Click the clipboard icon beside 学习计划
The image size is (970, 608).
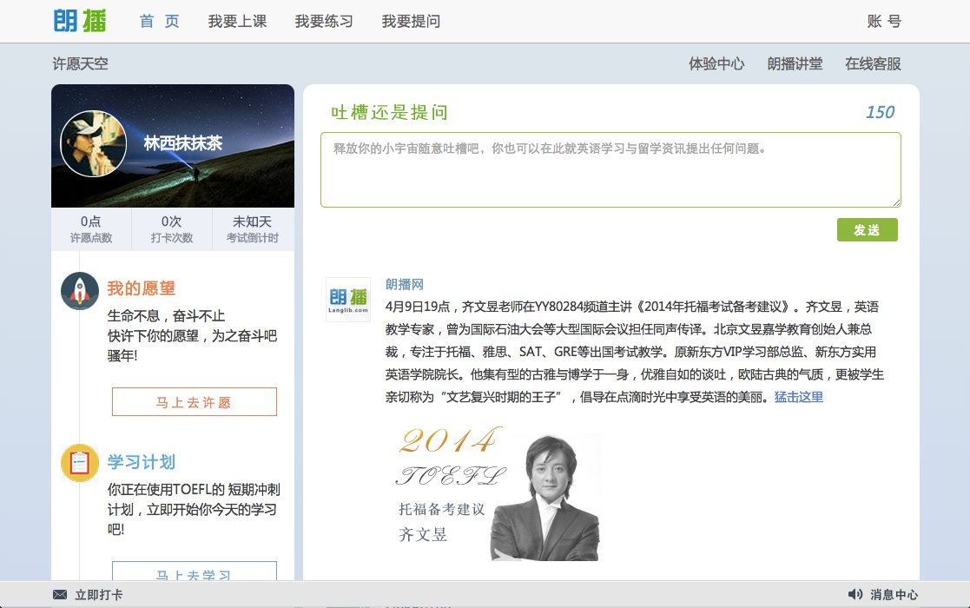80,463
